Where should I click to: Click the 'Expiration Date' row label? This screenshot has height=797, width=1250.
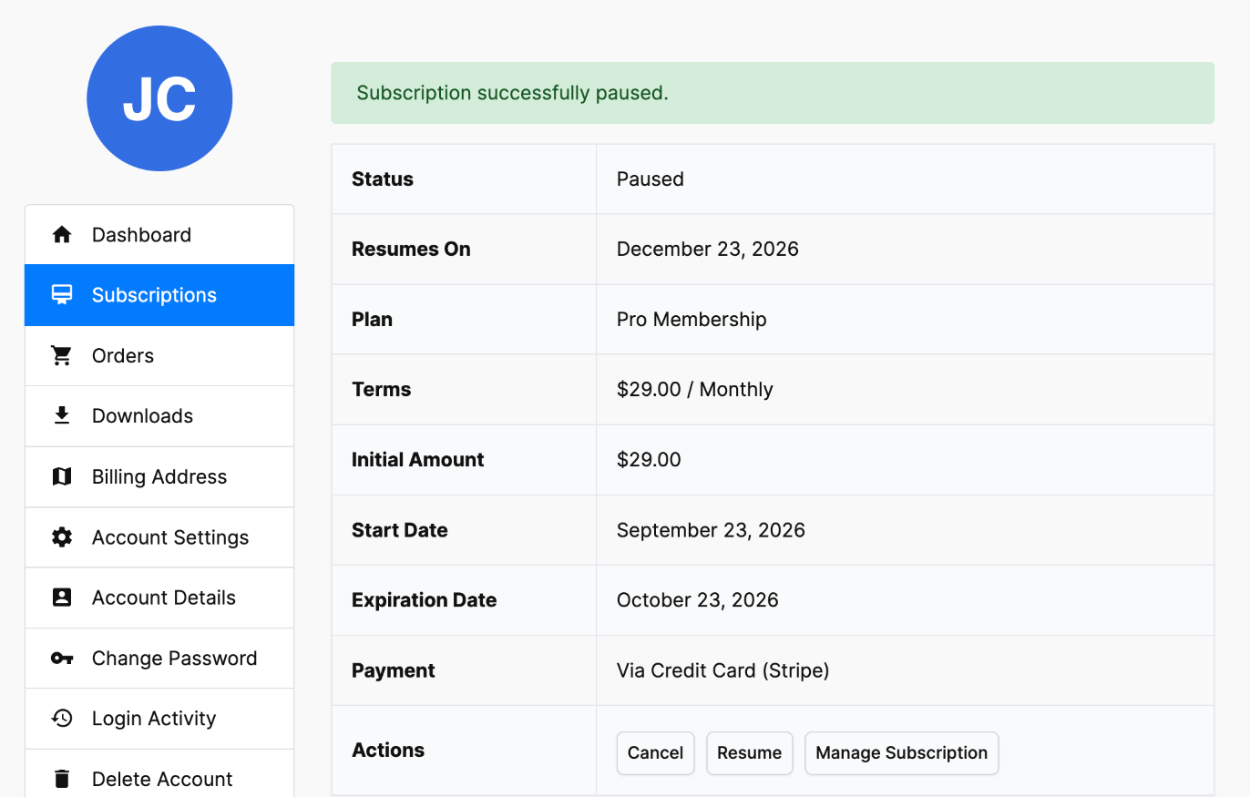[425, 600]
